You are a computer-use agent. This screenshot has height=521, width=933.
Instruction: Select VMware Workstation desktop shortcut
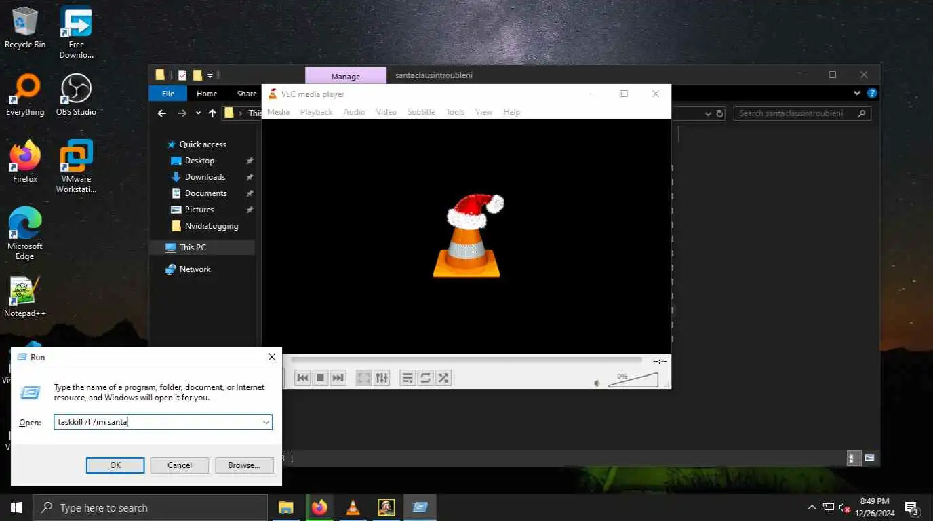tap(76, 167)
